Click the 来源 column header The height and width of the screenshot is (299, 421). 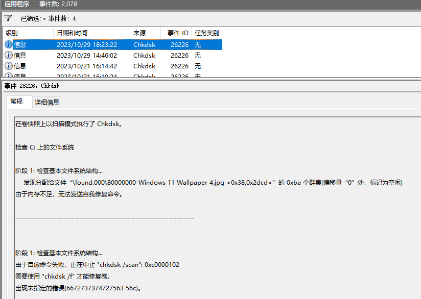[x=139, y=33]
